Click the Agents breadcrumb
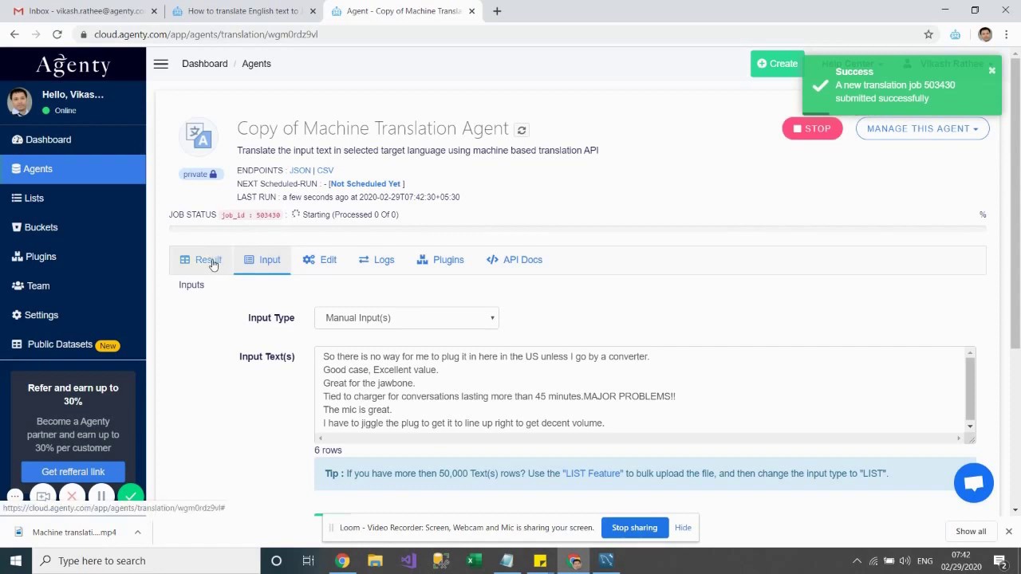The width and height of the screenshot is (1021, 574). pyautogui.click(x=256, y=64)
